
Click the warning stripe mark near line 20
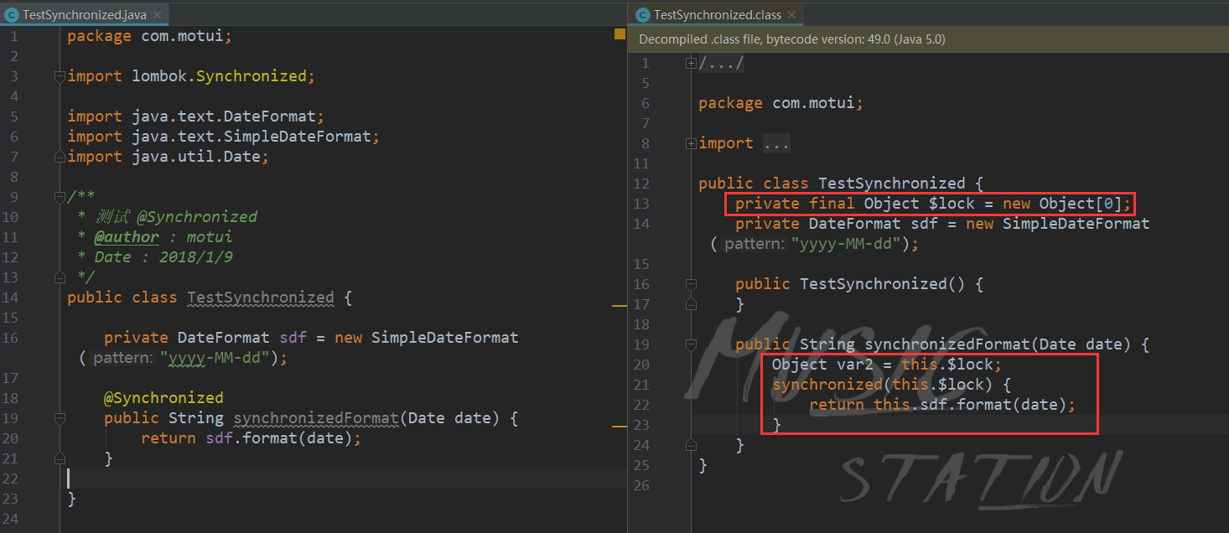(x=620, y=427)
